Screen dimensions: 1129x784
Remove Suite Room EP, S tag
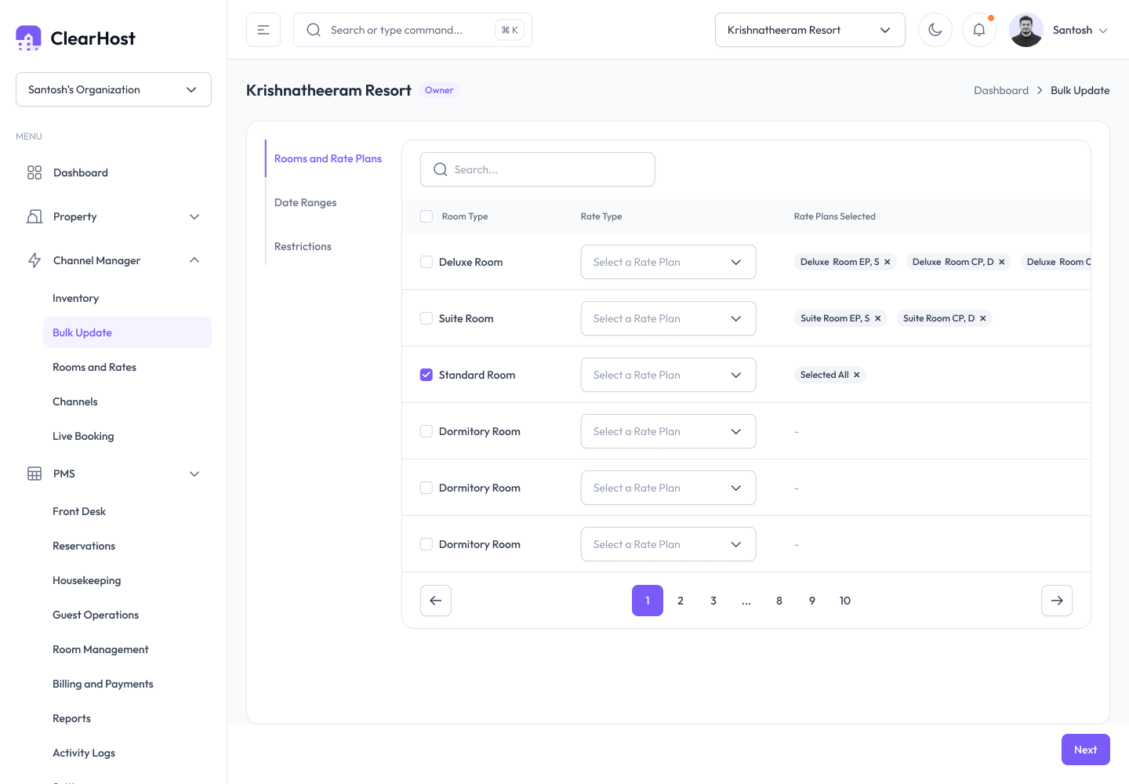click(878, 318)
